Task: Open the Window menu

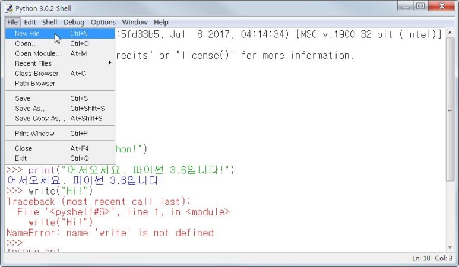Action: tap(135, 22)
